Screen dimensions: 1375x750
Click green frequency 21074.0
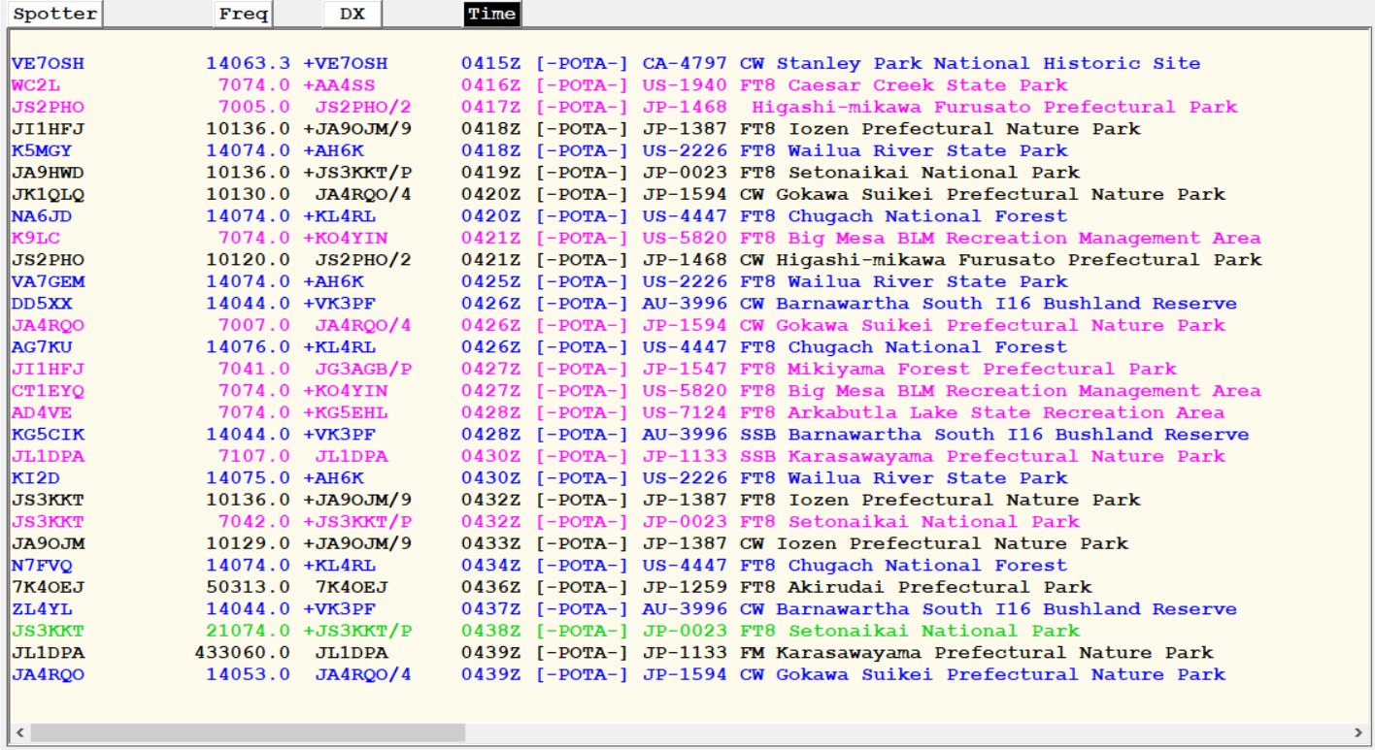point(248,632)
